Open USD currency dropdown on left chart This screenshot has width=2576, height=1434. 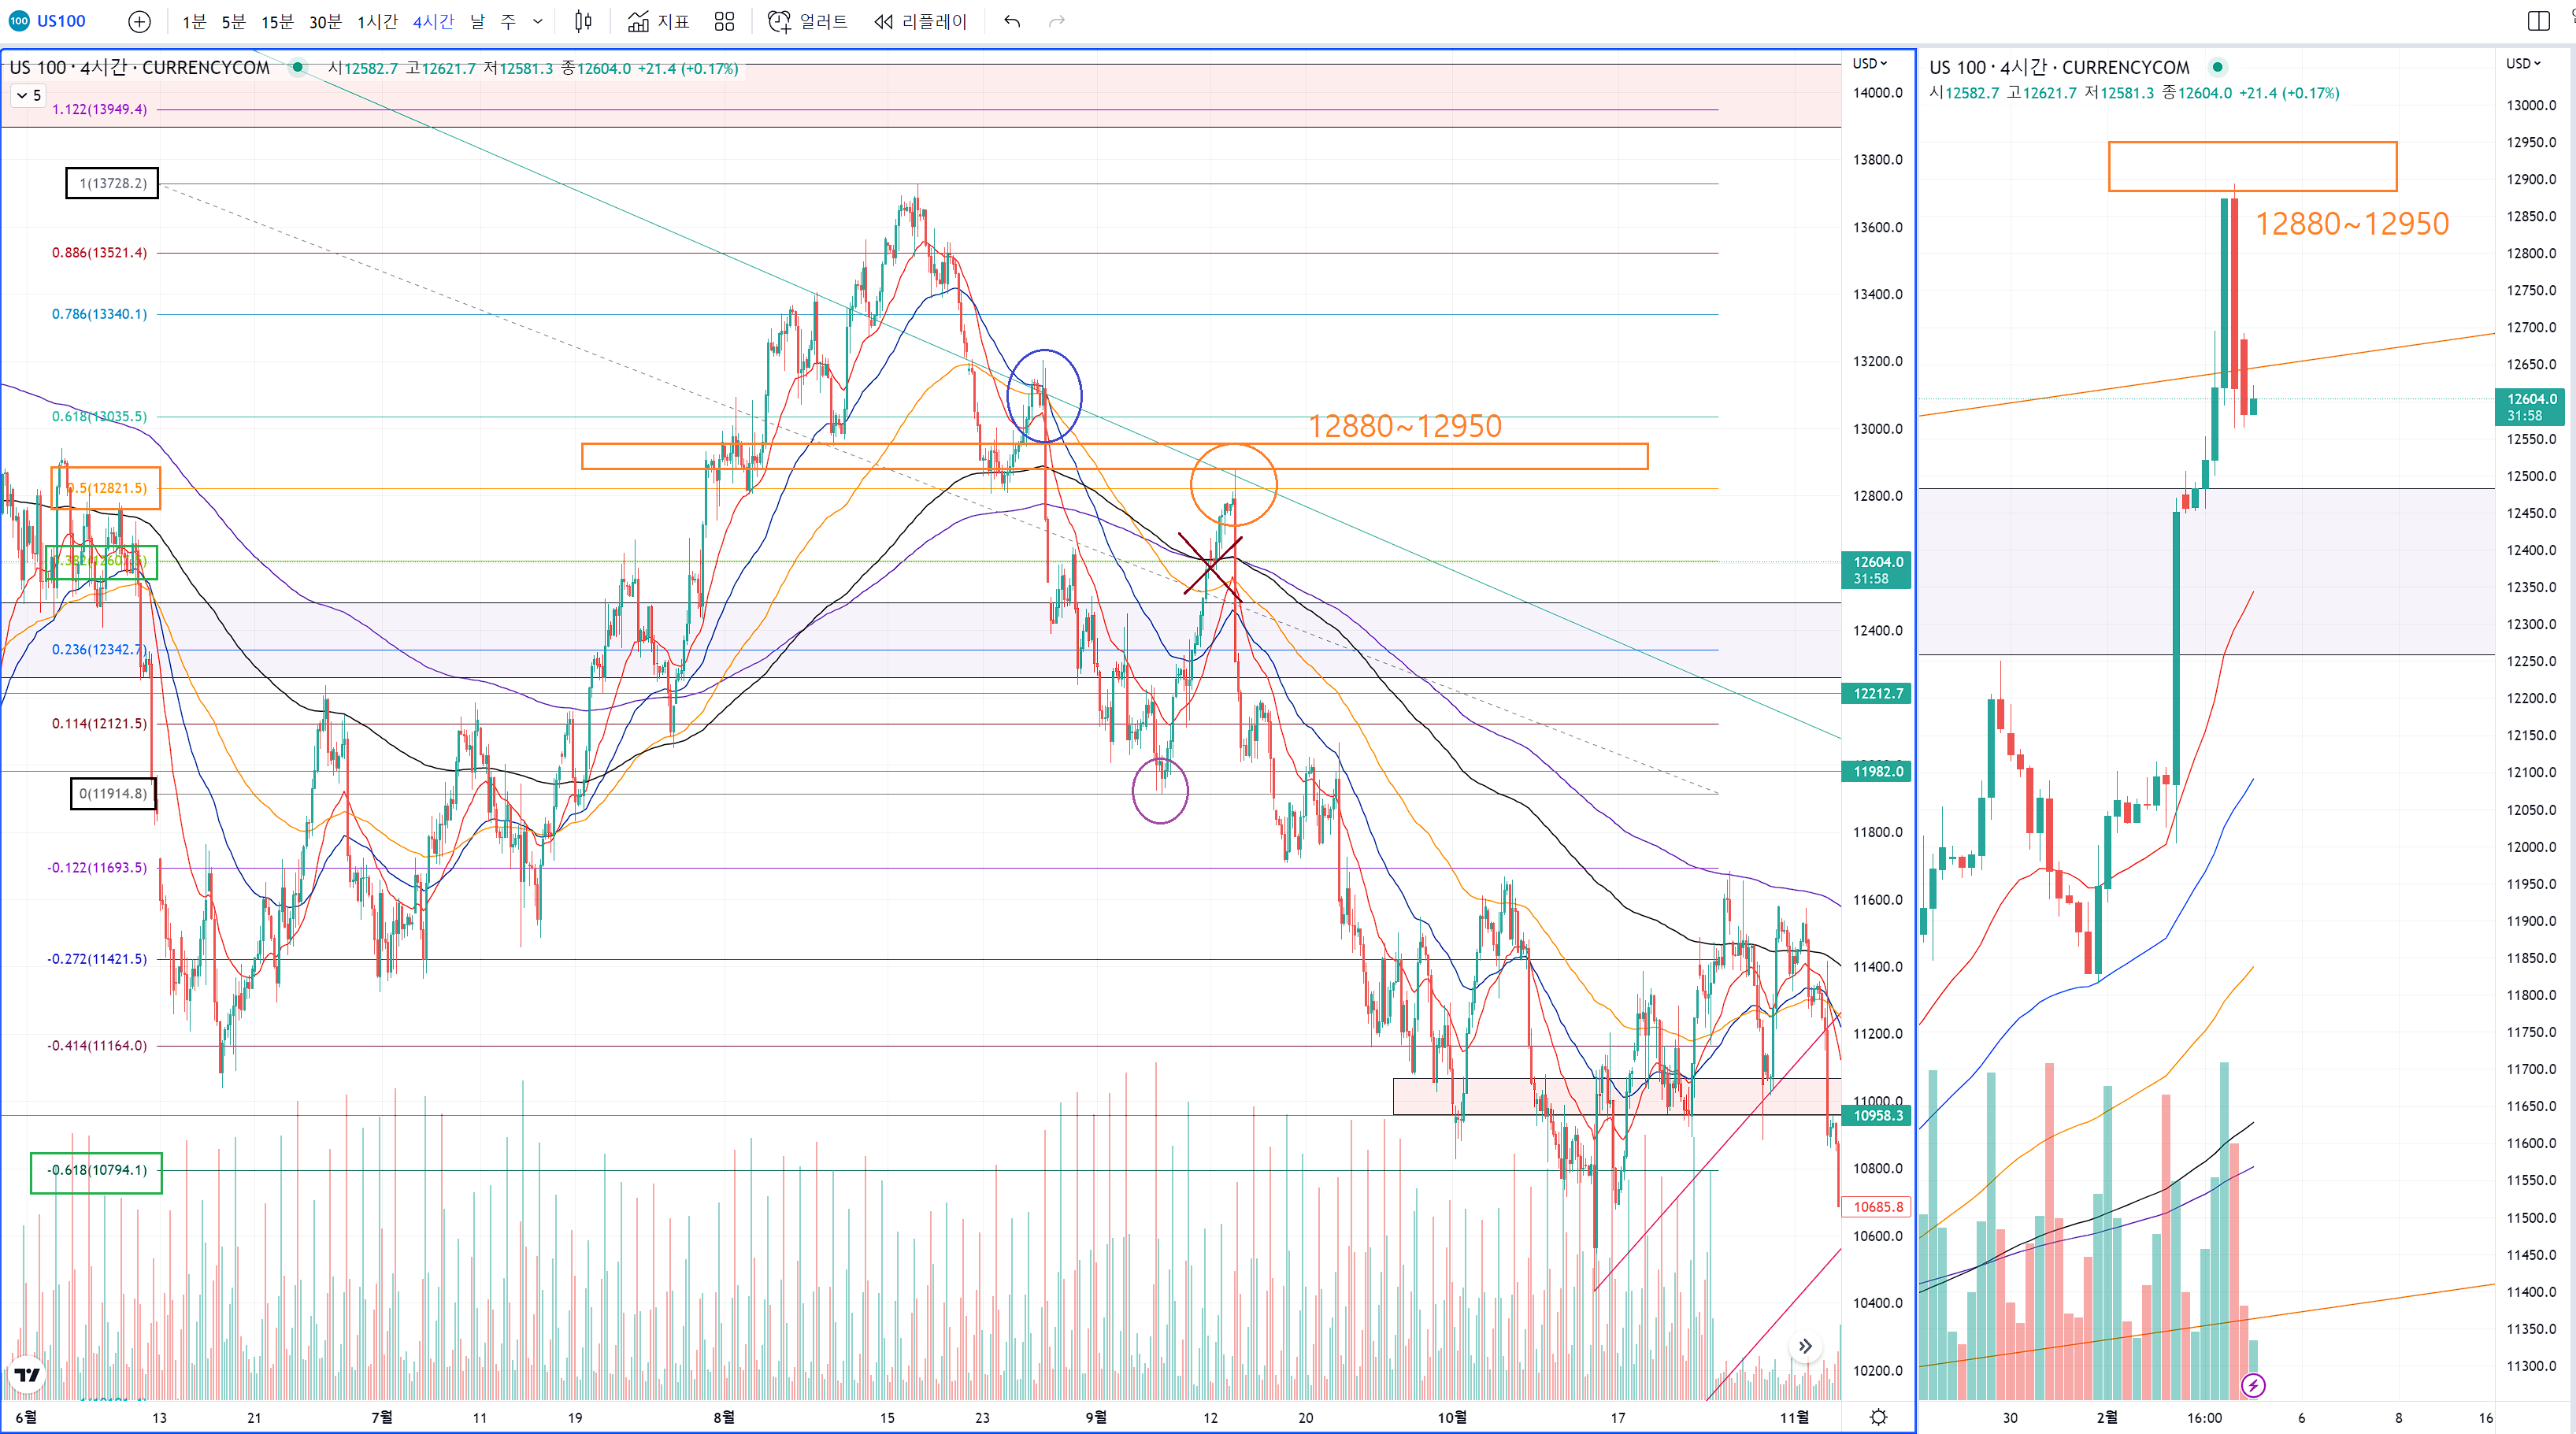pyautogui.click(x=1869, y=63)
